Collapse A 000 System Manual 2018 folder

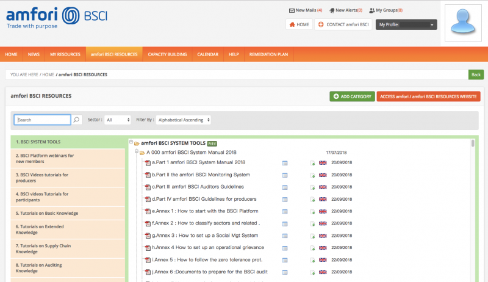click(x=137, y=152)
